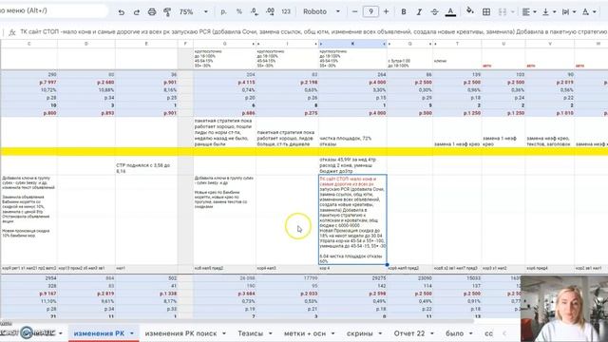Activate the paint format tool

[x=167, y=12]
